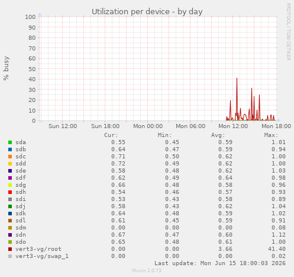Click the sdh red color swatch
Image resolution: width=294 pixels, height=277 pixels.
pyautogui.click(x=10, y=192)
